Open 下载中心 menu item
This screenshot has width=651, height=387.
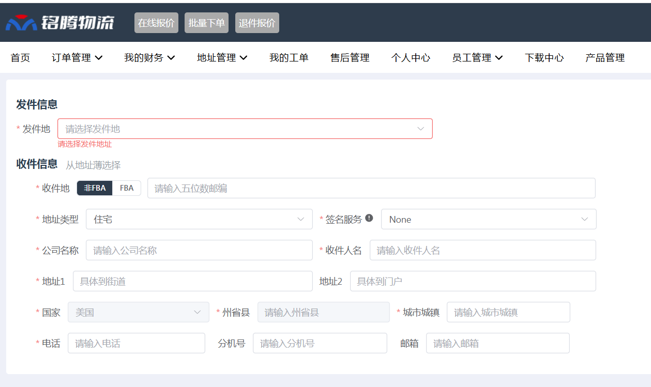point(544,58)
